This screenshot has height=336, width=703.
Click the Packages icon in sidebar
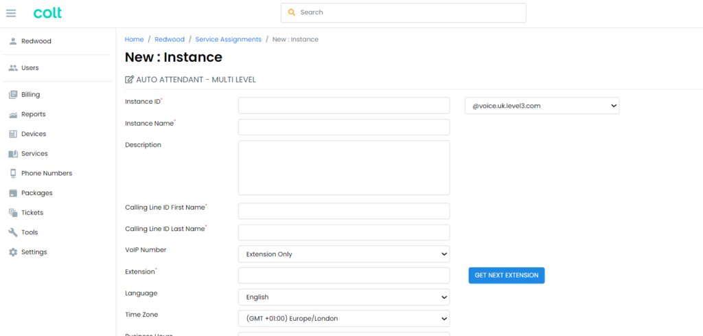[13, 193]
